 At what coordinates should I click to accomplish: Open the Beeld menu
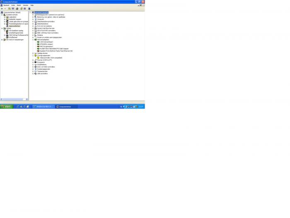pyautogui.click(x=19, y=5)
